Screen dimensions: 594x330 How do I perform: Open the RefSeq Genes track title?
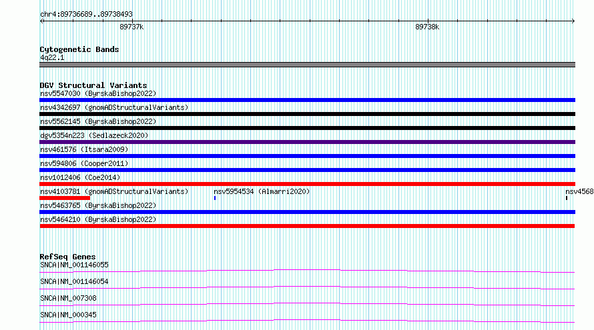click(68, 257)
